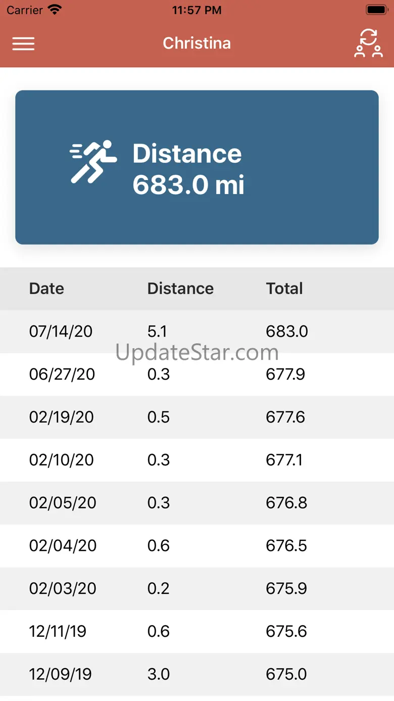Tap the running figure icon

(x=93, y=161)
